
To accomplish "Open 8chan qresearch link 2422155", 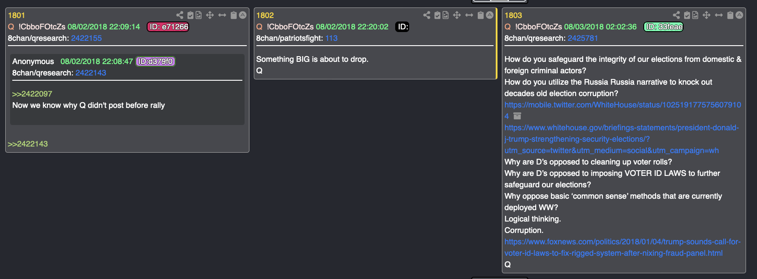I will pyautogui.click(x=87, y=38).
